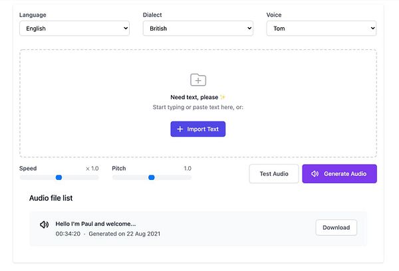Expand the Dialect dropdown set to British

(x=198, y=29)
